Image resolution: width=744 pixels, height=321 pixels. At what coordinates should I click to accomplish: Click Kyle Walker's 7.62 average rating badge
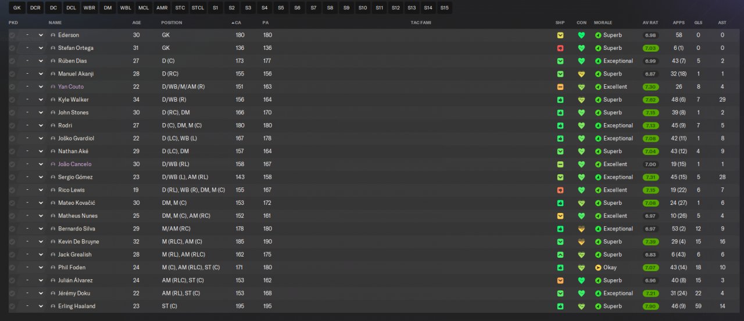[x=650, y=100]
